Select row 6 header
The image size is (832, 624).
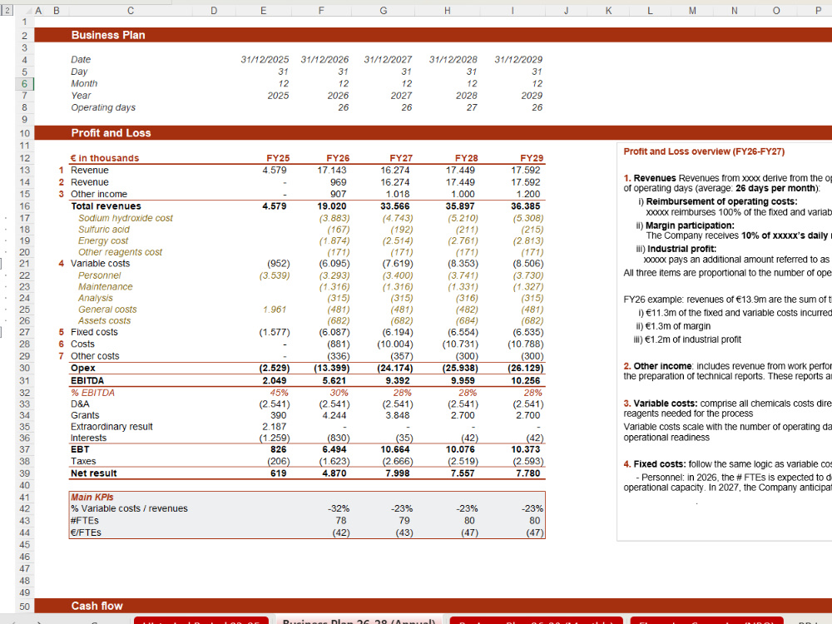click(24, 84)
